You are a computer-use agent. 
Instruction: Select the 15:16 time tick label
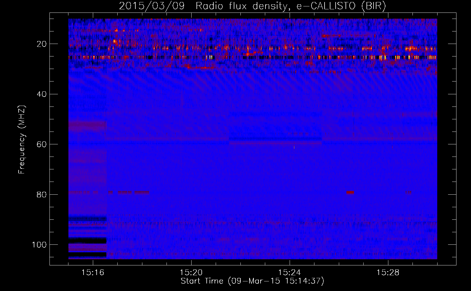click(x=93, y=273)
